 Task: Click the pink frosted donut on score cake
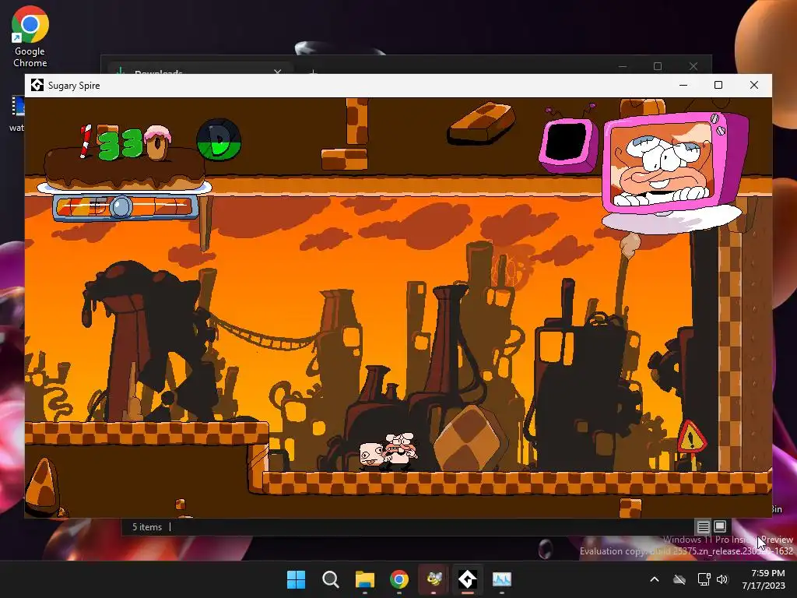157,142
